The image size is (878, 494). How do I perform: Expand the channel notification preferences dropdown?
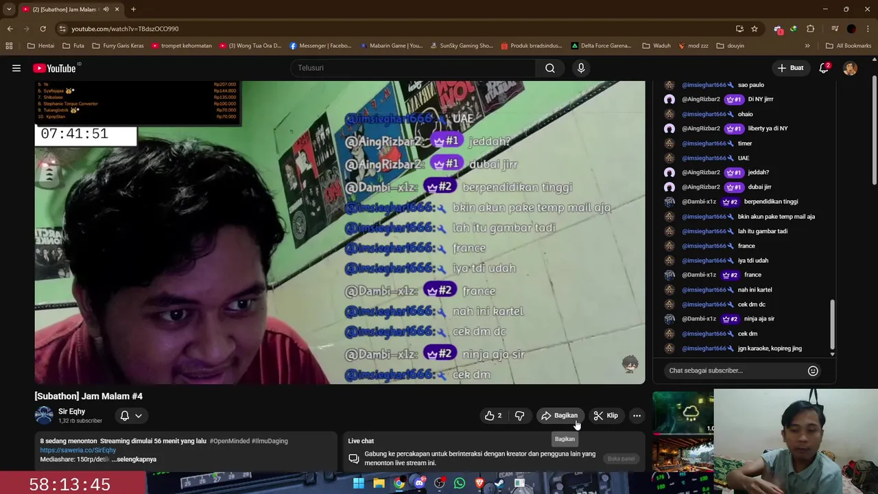click(x=132, y=416)
